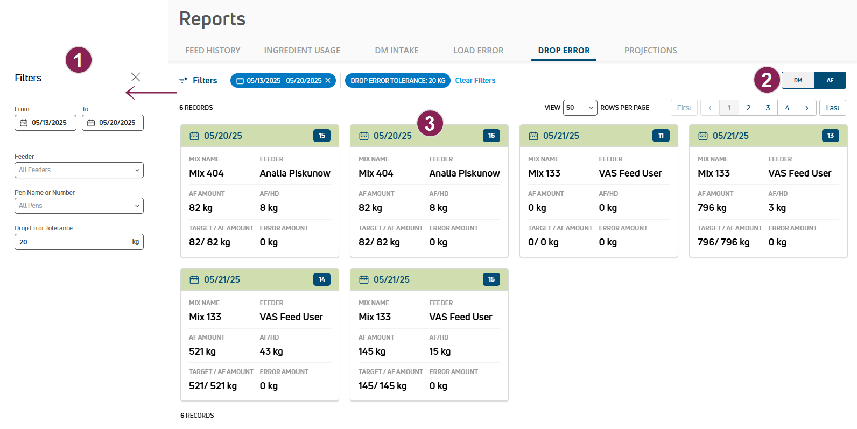Switch the view toggle to DM
The image size is (857, 429).
pos(798,80)
